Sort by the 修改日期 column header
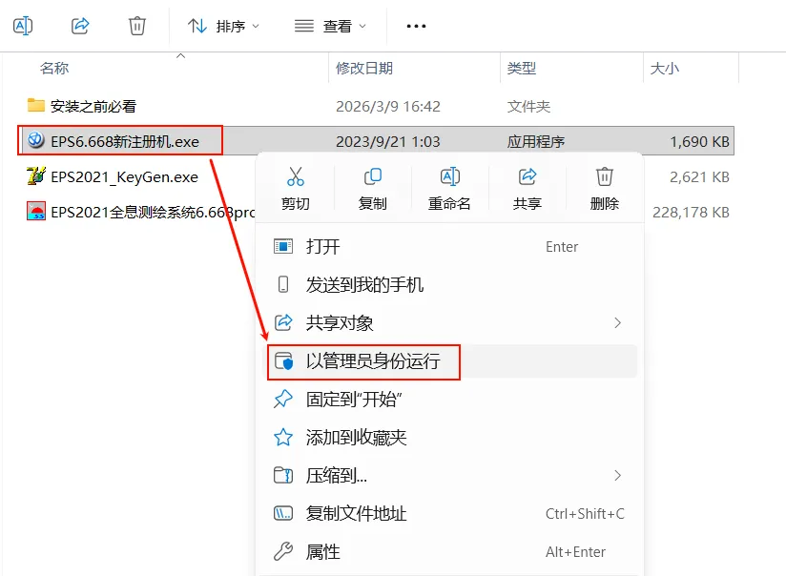The width and height of the screenshot is (786, 576). point(364,68)
